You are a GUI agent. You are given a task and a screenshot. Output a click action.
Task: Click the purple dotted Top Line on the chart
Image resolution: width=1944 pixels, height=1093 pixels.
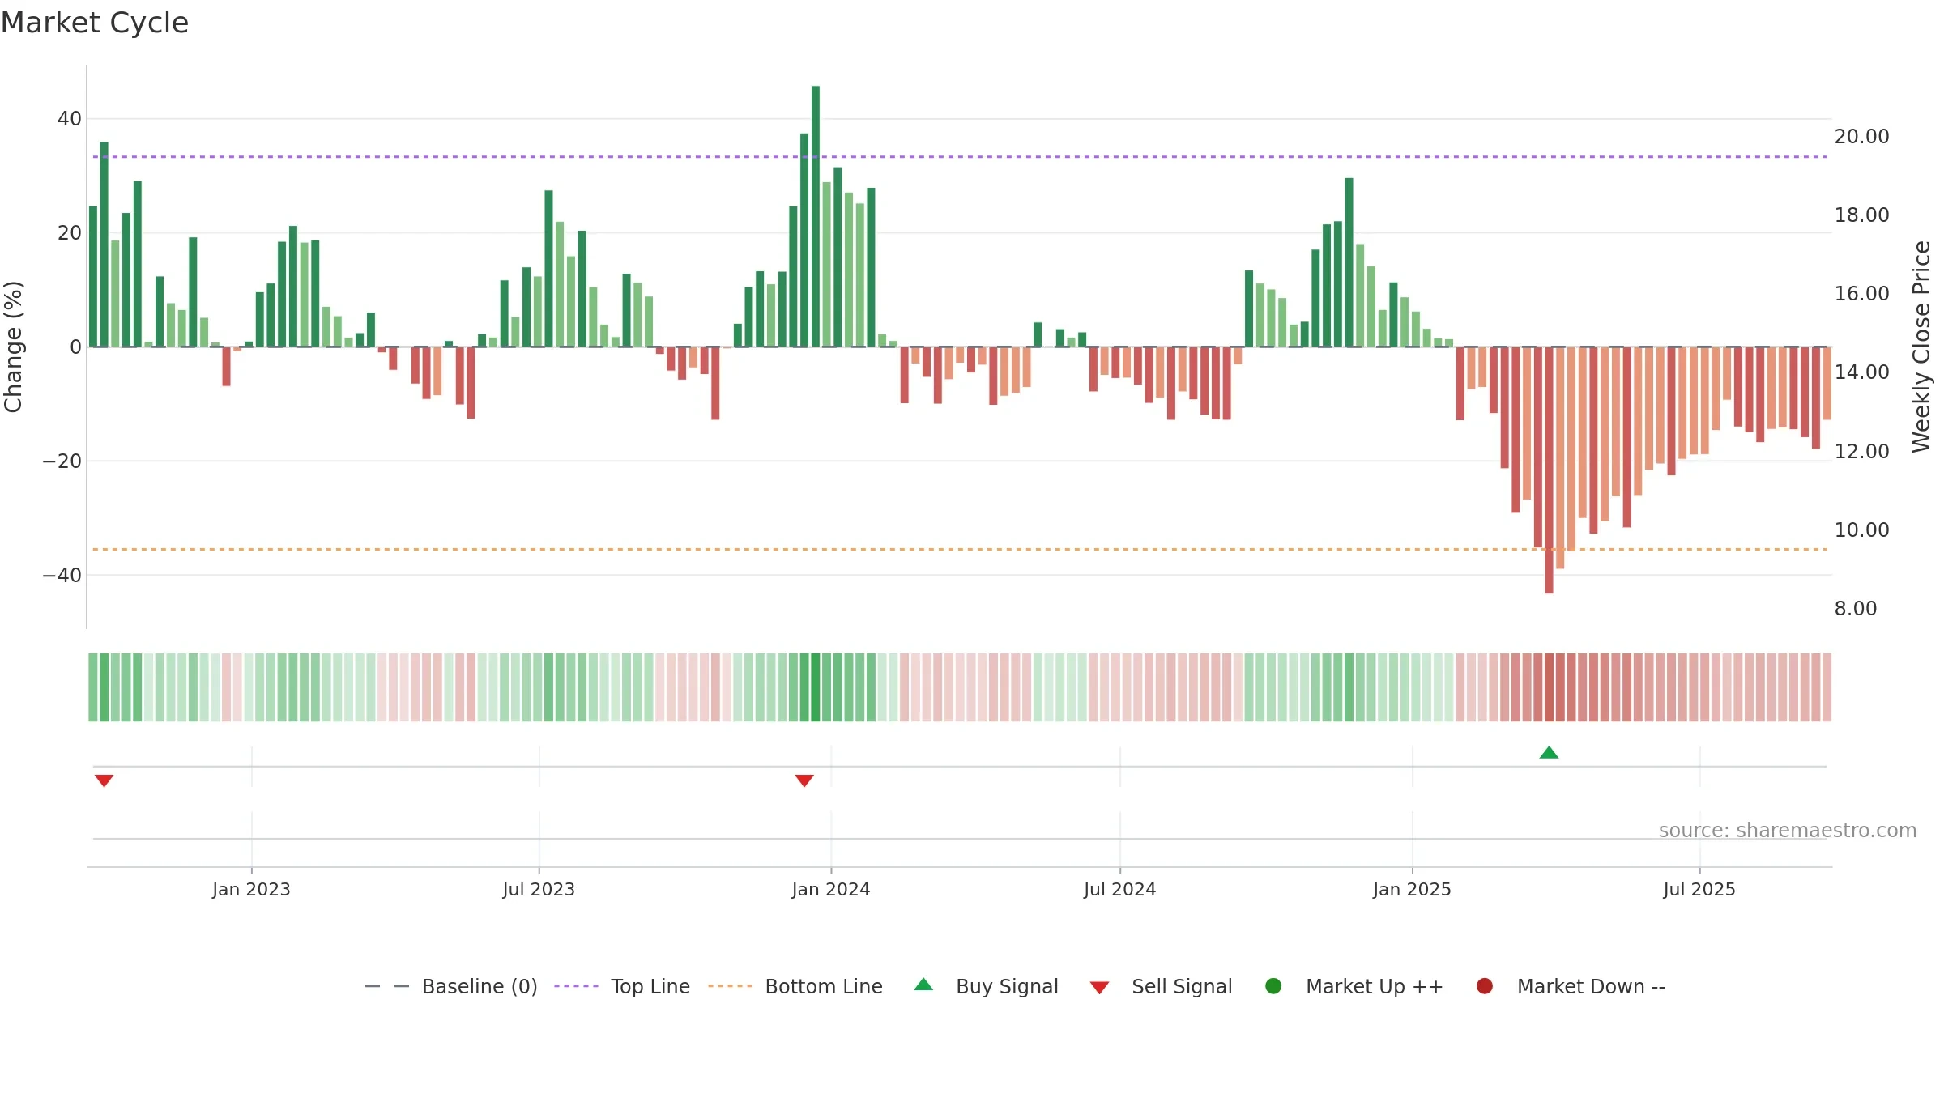960,157
